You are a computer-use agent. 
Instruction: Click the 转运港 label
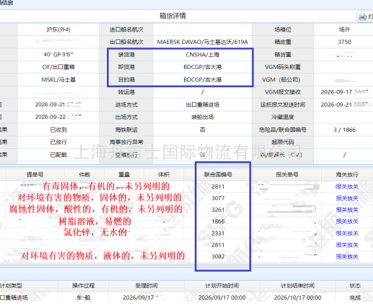click(x=127, y=92)
